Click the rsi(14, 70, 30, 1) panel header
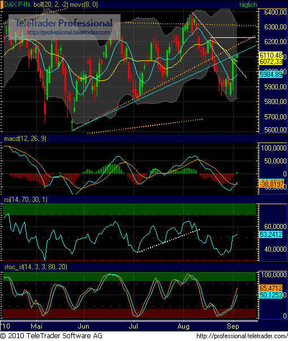 [25, 200]
